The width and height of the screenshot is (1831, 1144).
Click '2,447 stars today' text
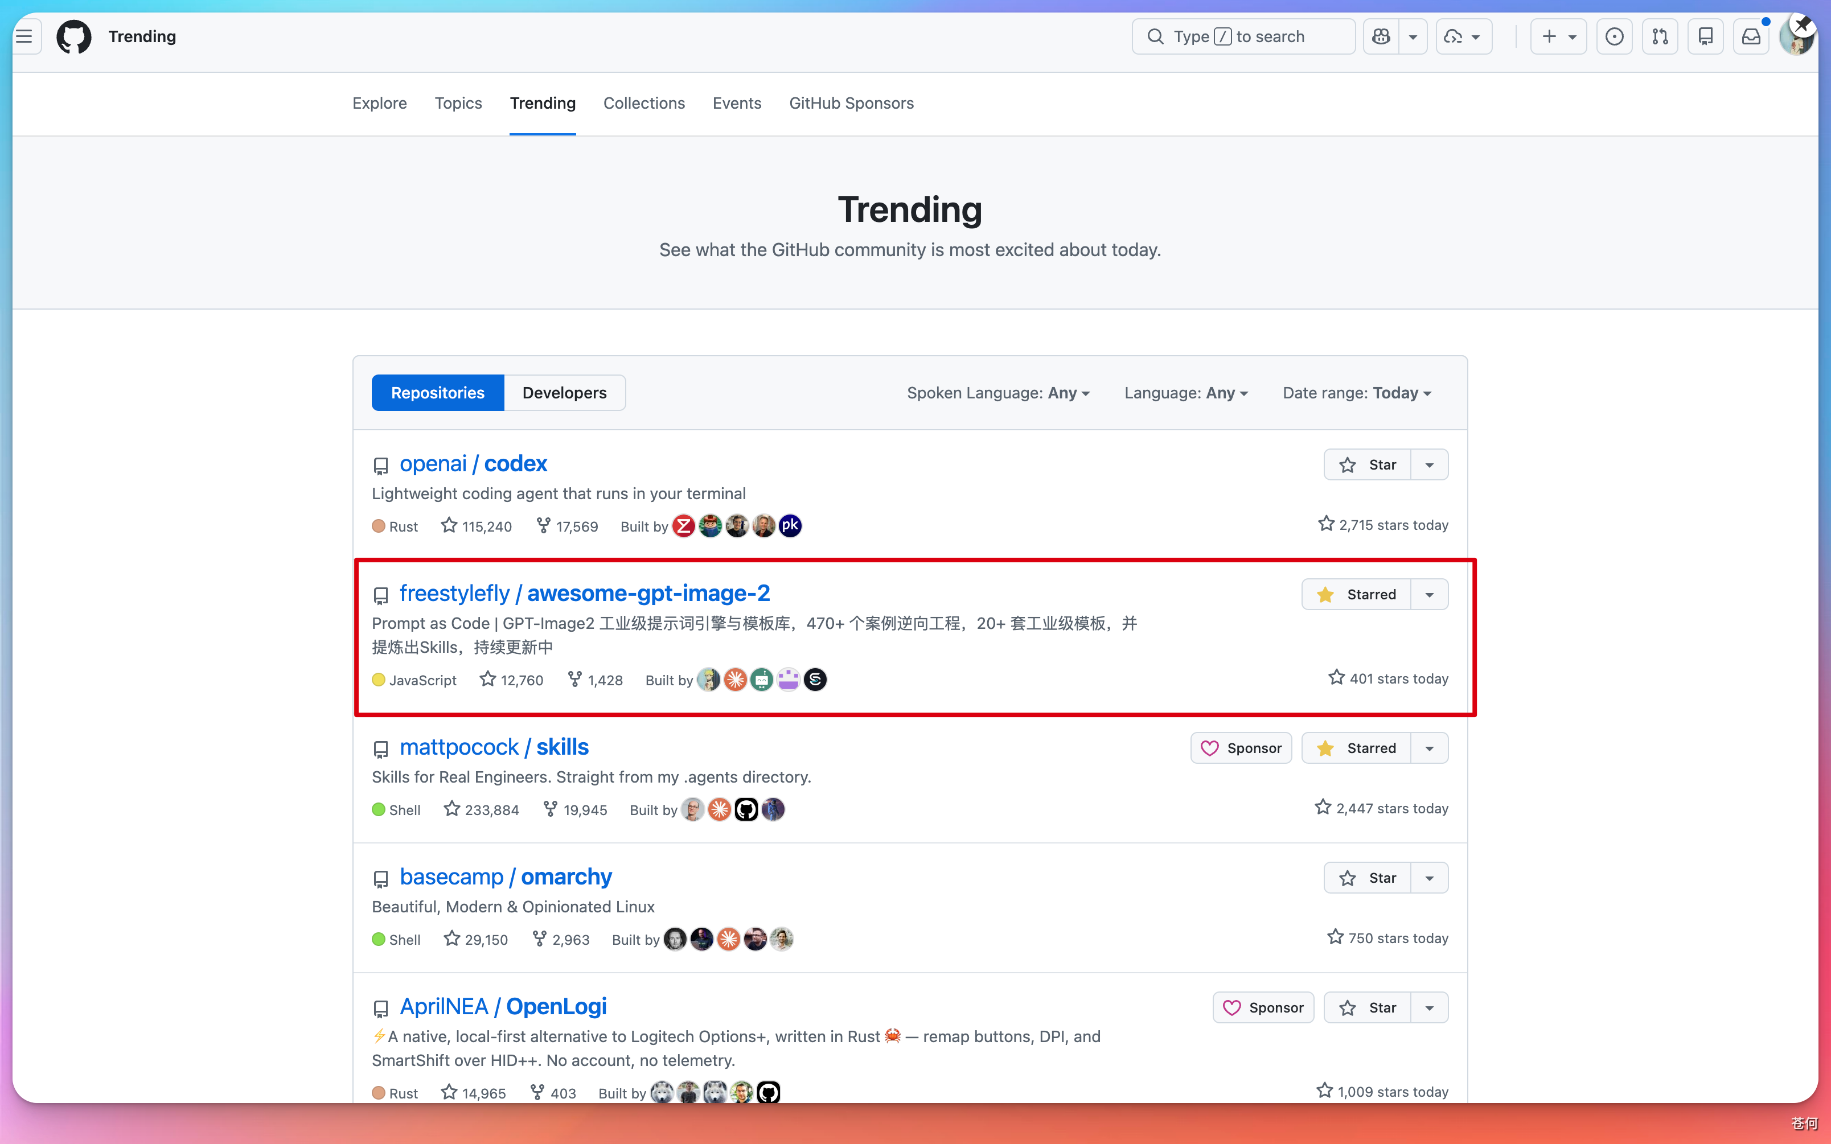click(x=1382, y=808)
